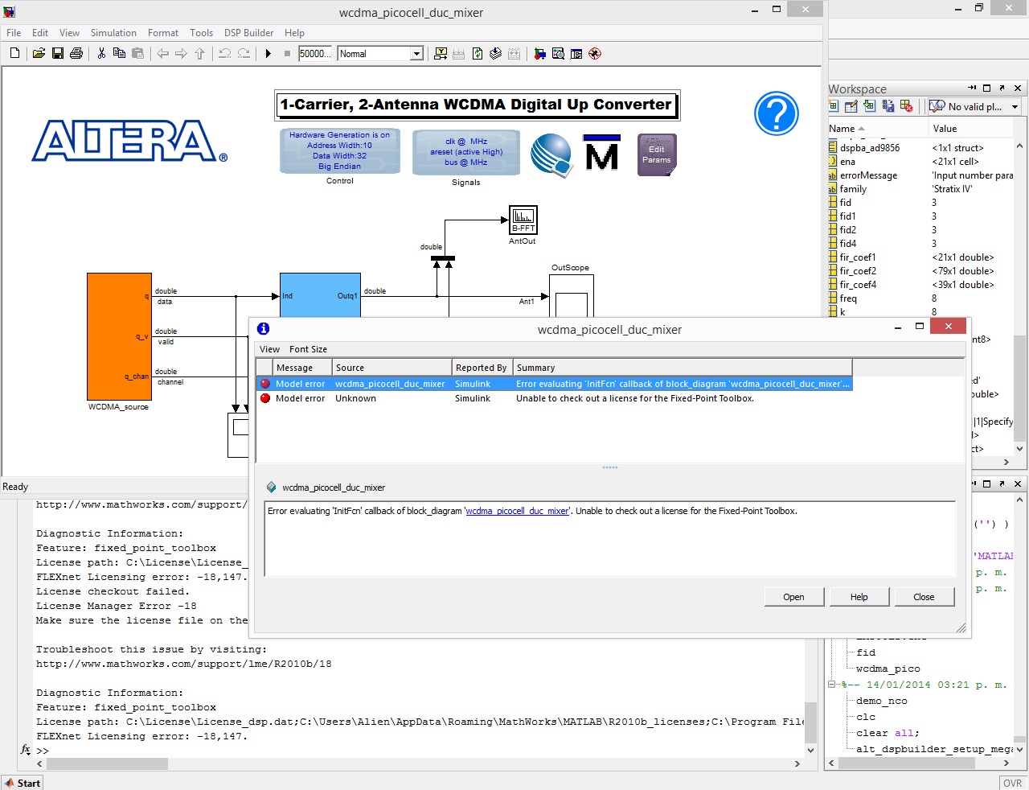The image size is (1029, 790).
Task: Save the model using the floppy icon
Action: coord(58,54)
